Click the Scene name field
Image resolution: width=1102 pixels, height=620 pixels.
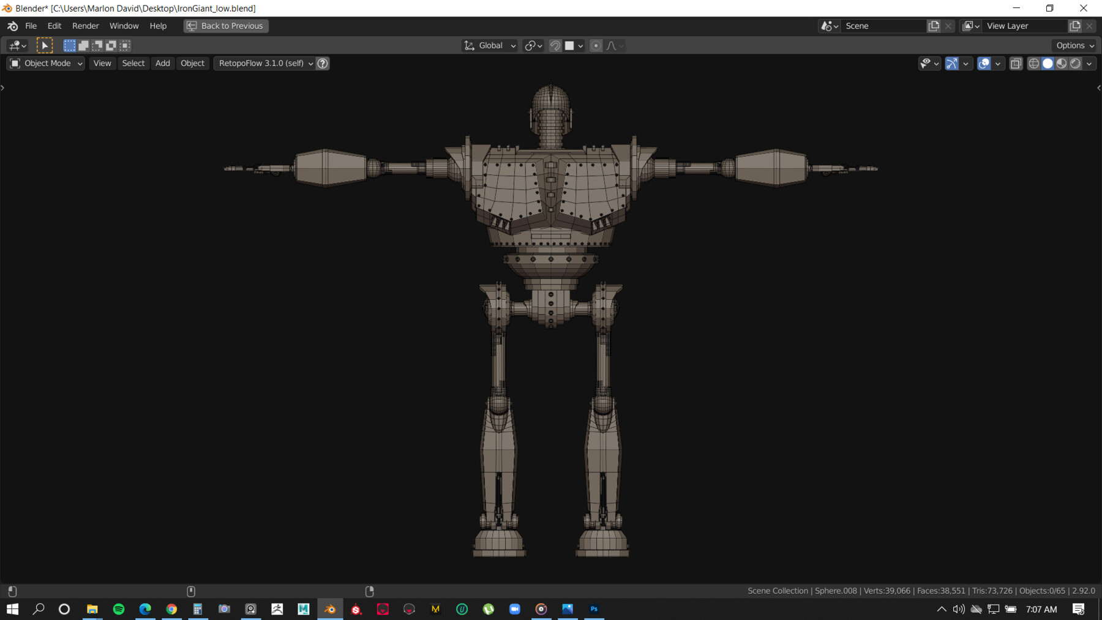coord(883,26)
